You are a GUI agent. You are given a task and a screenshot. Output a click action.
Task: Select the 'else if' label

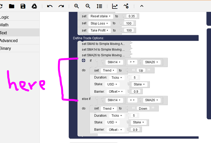[86, 99]
